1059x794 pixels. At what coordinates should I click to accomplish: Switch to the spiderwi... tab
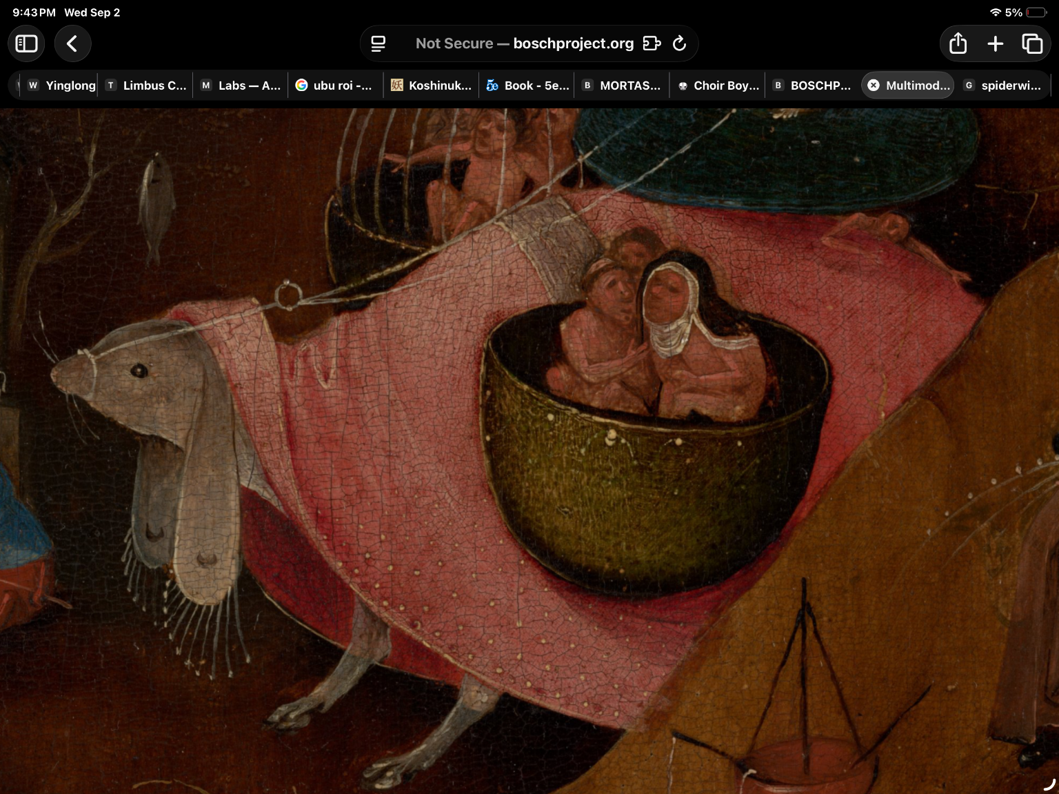point(1003,86)
